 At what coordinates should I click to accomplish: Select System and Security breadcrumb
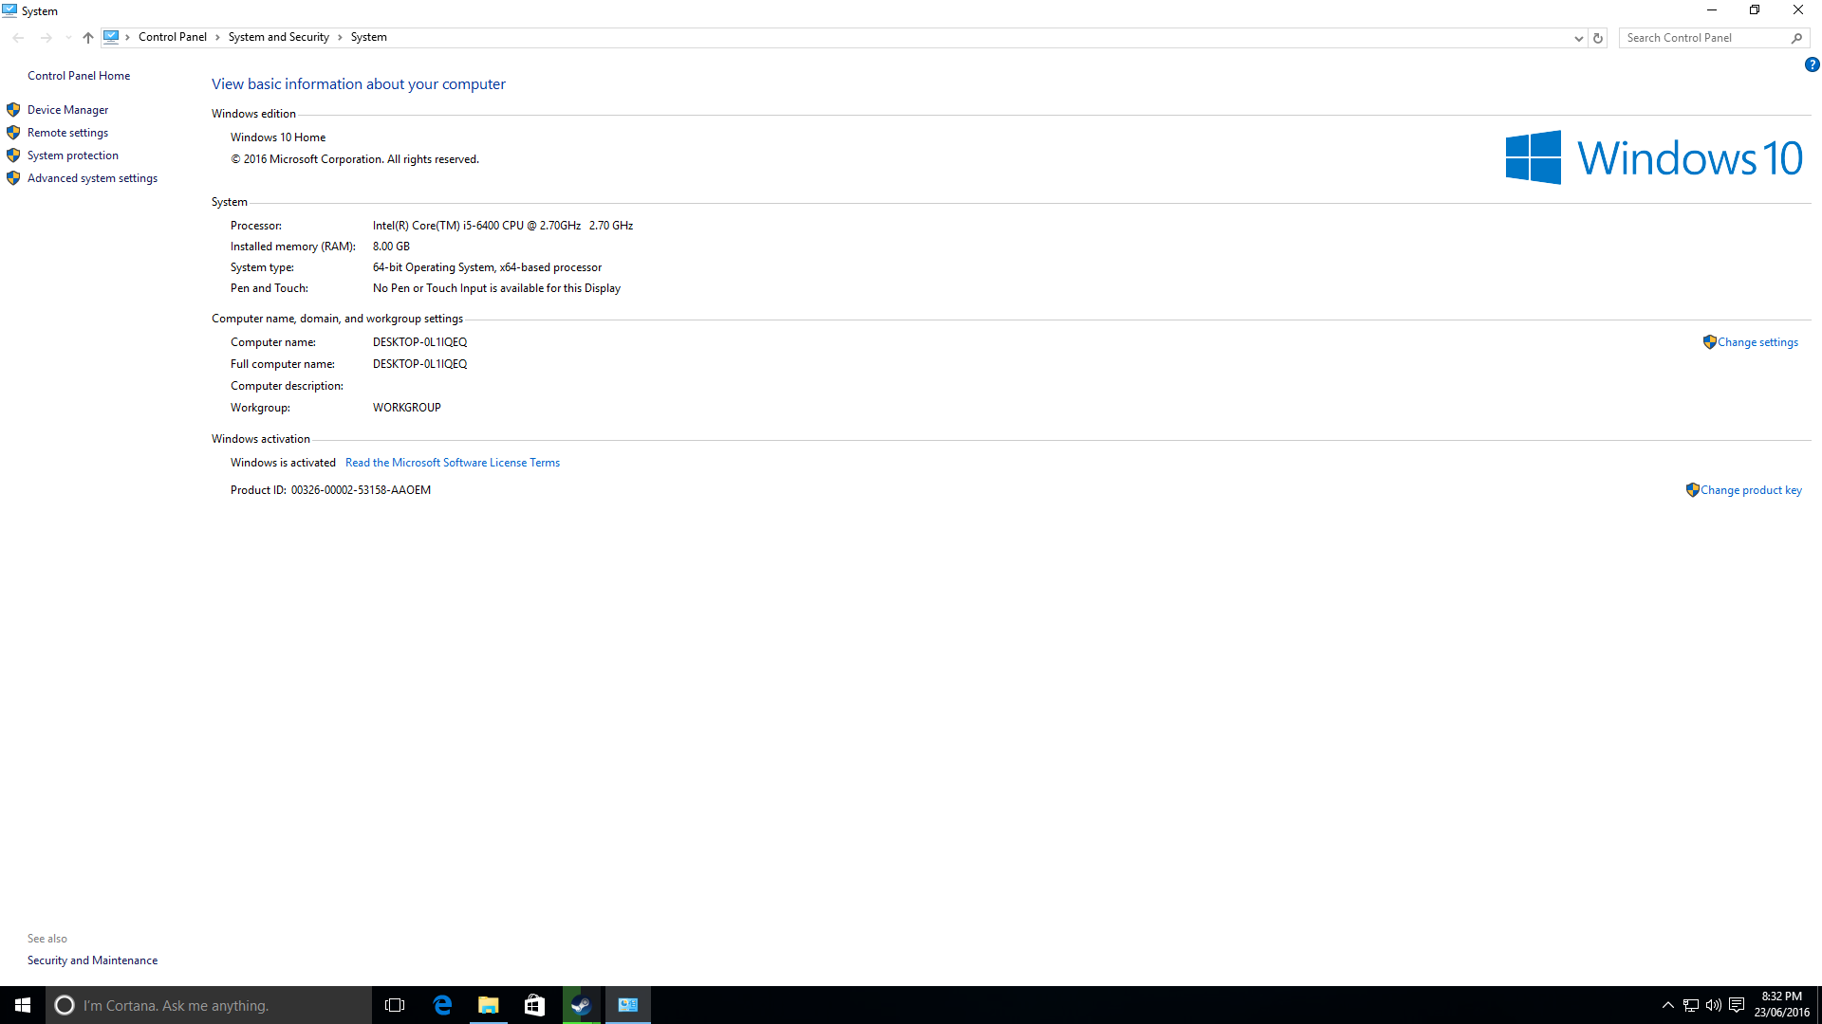[x=278, y=37]
